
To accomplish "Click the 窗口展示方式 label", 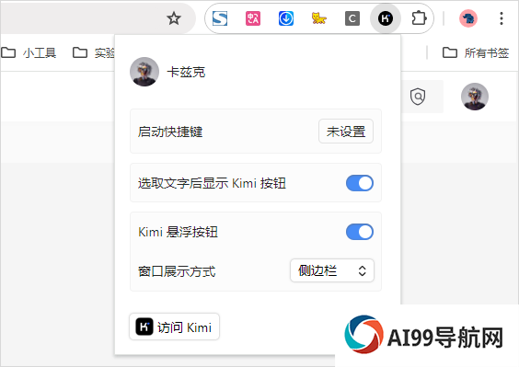I will [177, 271].
